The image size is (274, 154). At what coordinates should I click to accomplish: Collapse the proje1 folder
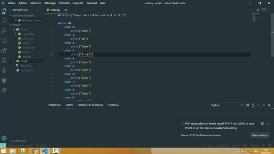point(14,30)
